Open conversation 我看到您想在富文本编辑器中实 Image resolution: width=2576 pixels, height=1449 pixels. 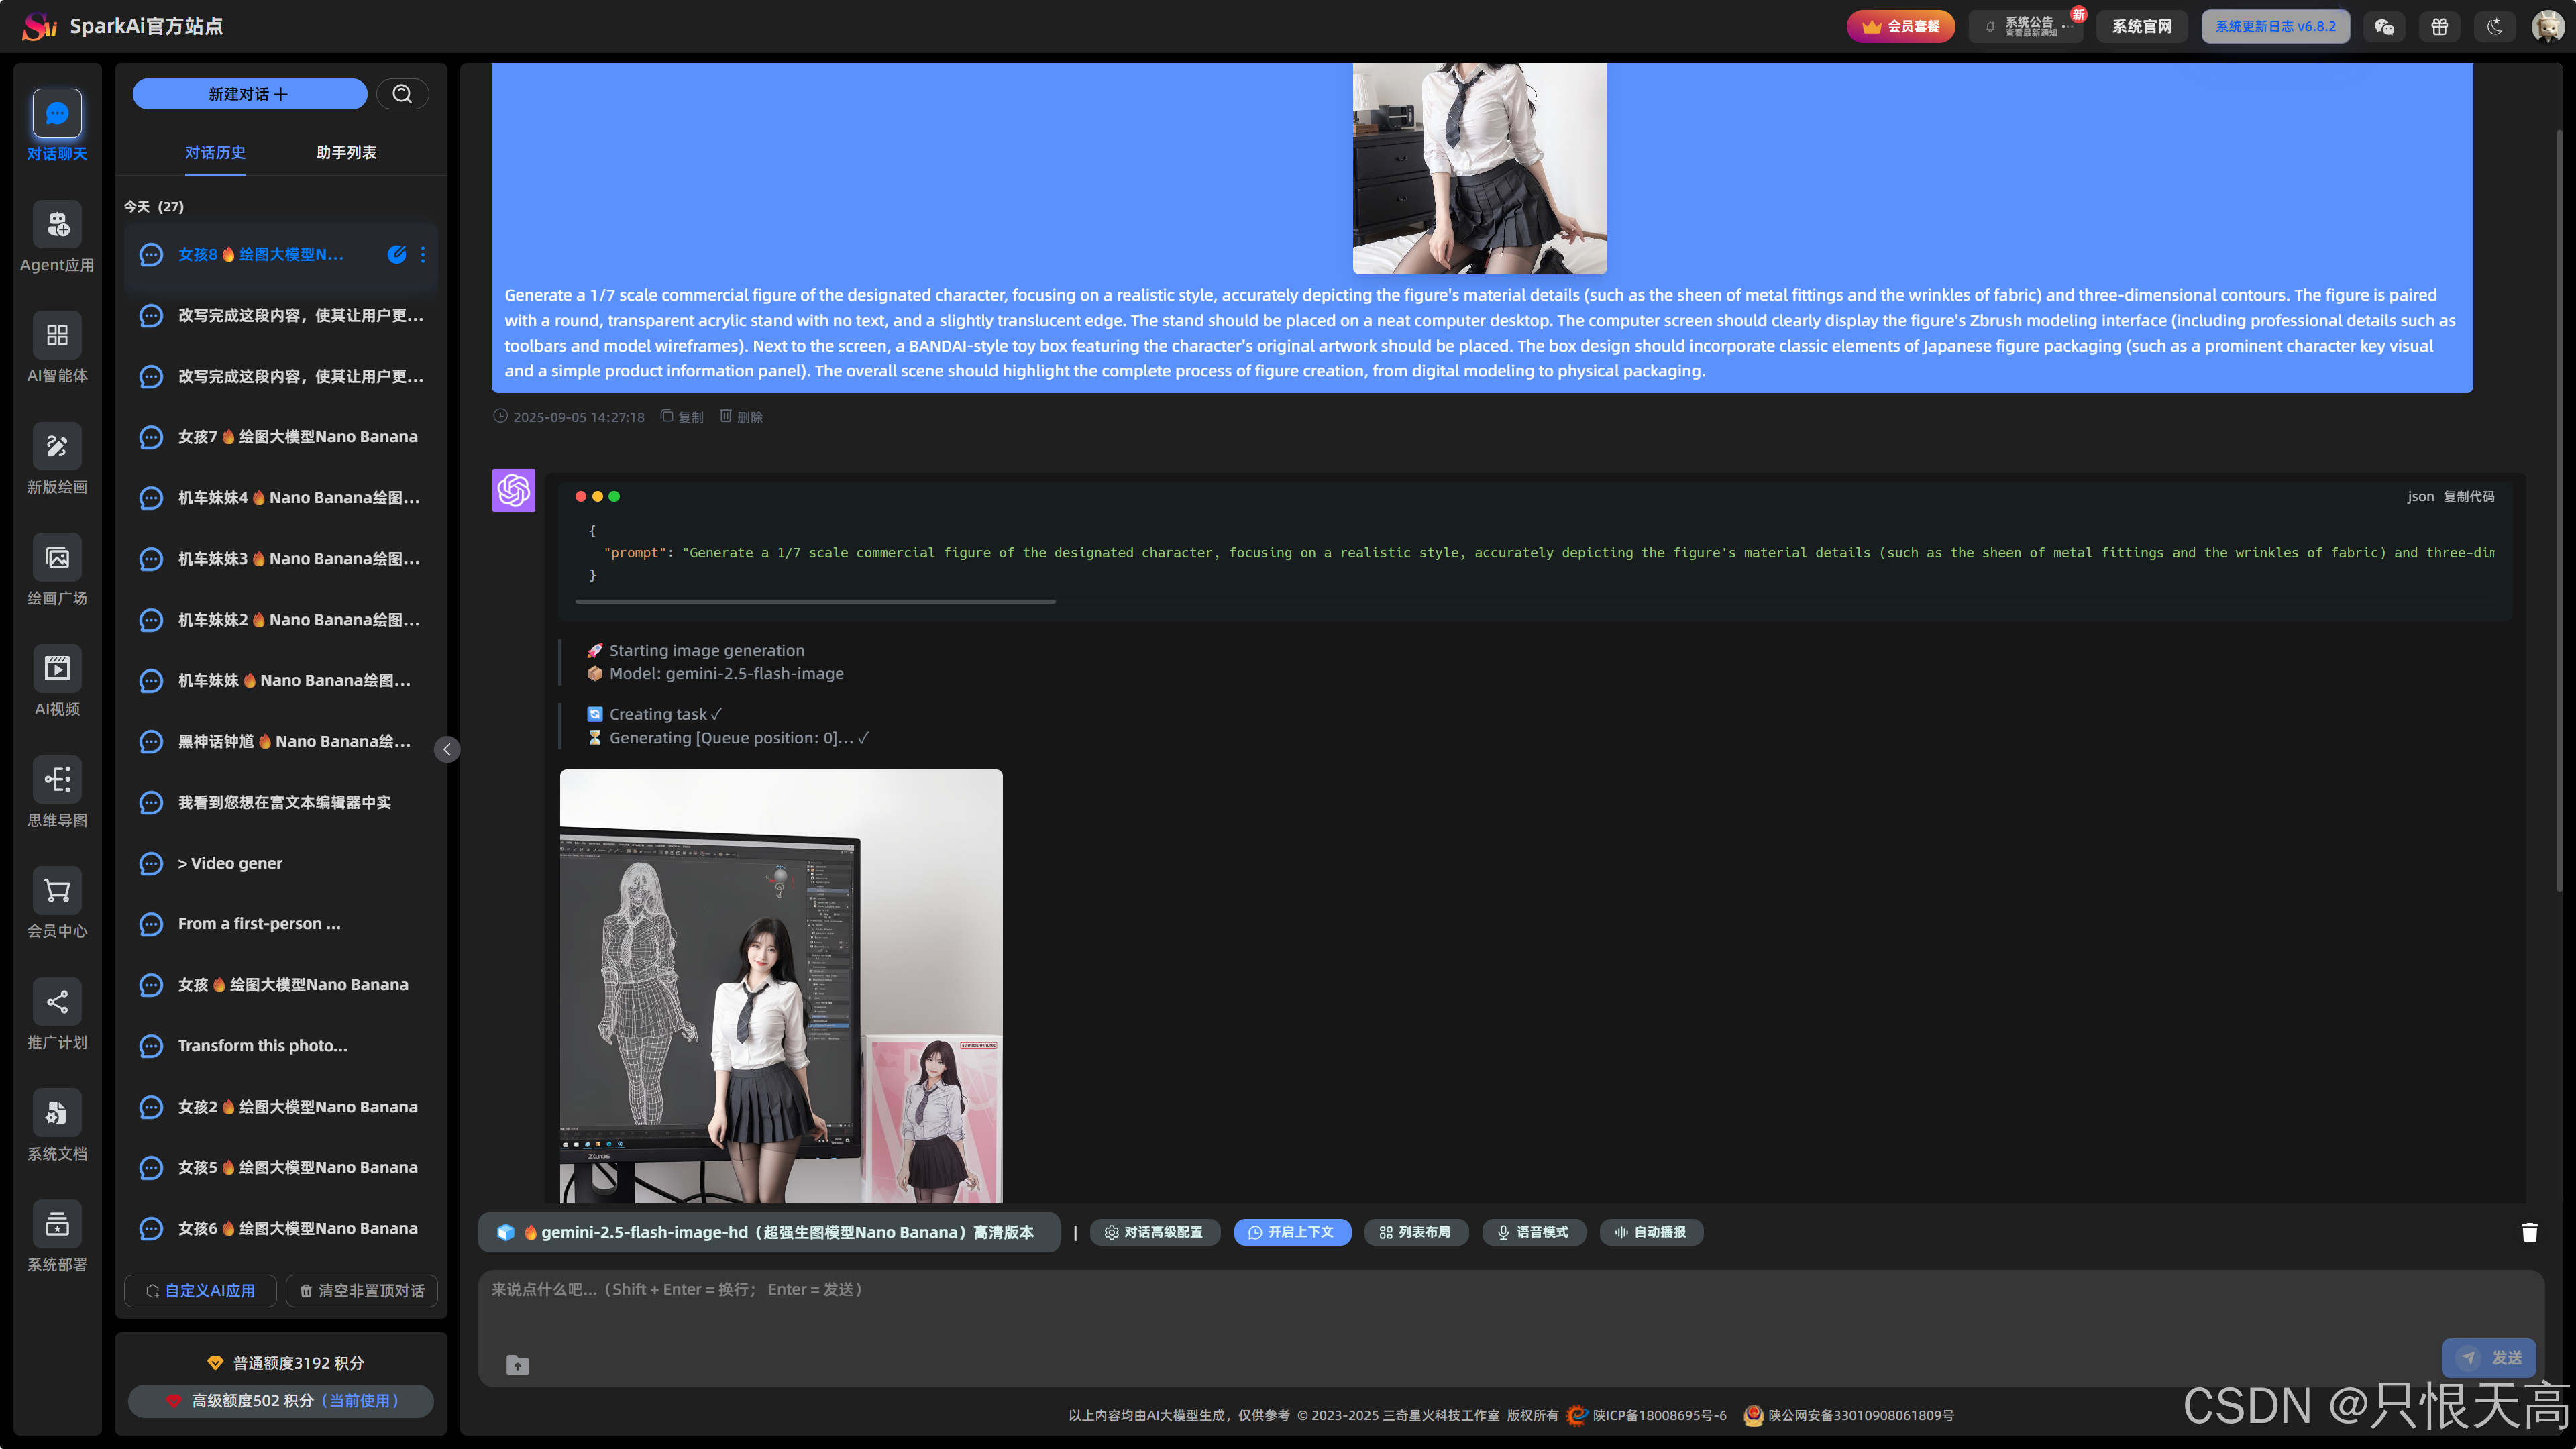(x=281, y=802)
